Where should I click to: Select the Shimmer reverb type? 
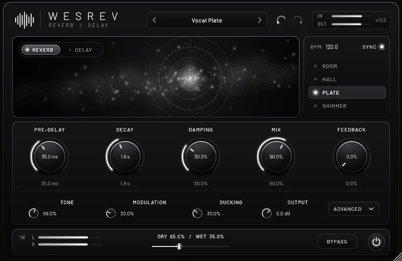point(347,106)
